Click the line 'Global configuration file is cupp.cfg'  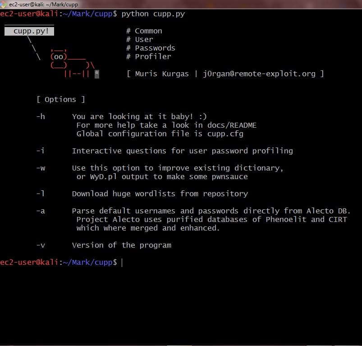pyautogui.click(x=160, y=134)
